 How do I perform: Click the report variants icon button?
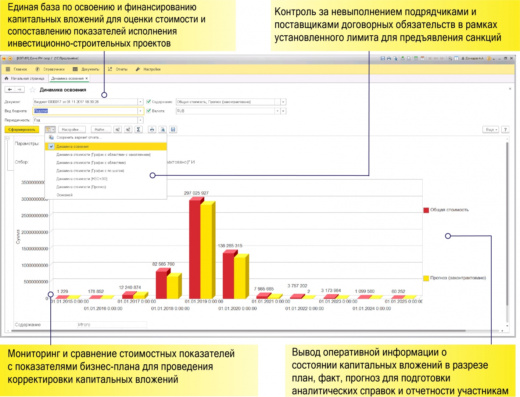[x=50, y=129]
